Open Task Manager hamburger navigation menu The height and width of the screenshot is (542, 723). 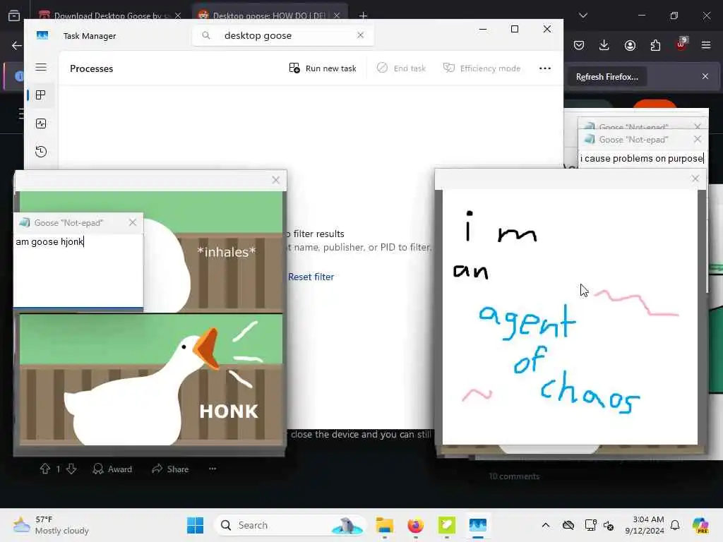pos(41,67)
